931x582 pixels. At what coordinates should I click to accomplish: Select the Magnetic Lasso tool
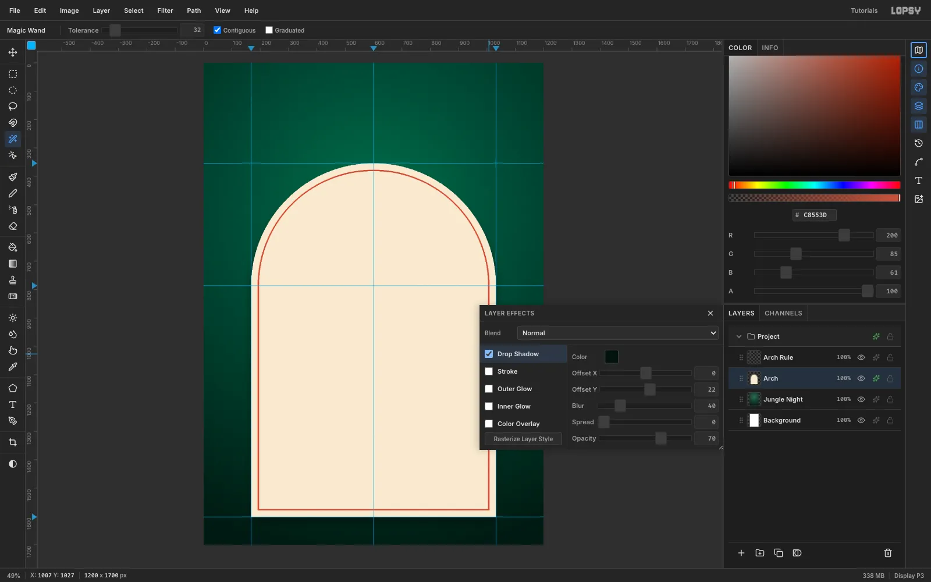point(13,123)
